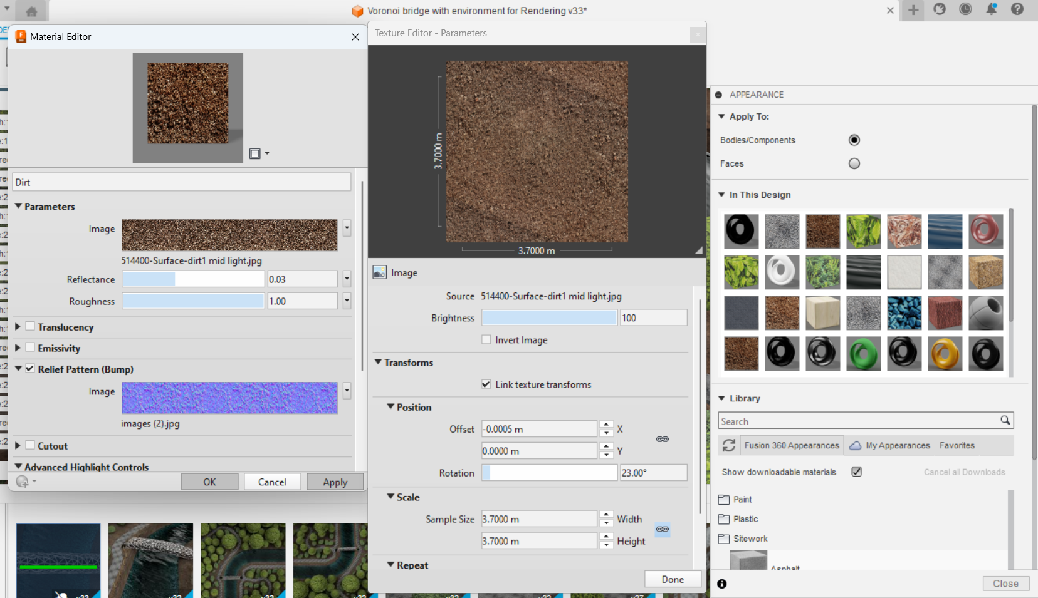The height and width of the screenshot is (598, 1038).
Task: Click the new design tab plus icon
Action: [913, 10]
